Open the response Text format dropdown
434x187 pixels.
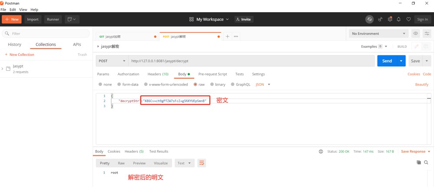pyautogui.click(x=184, y=163)
